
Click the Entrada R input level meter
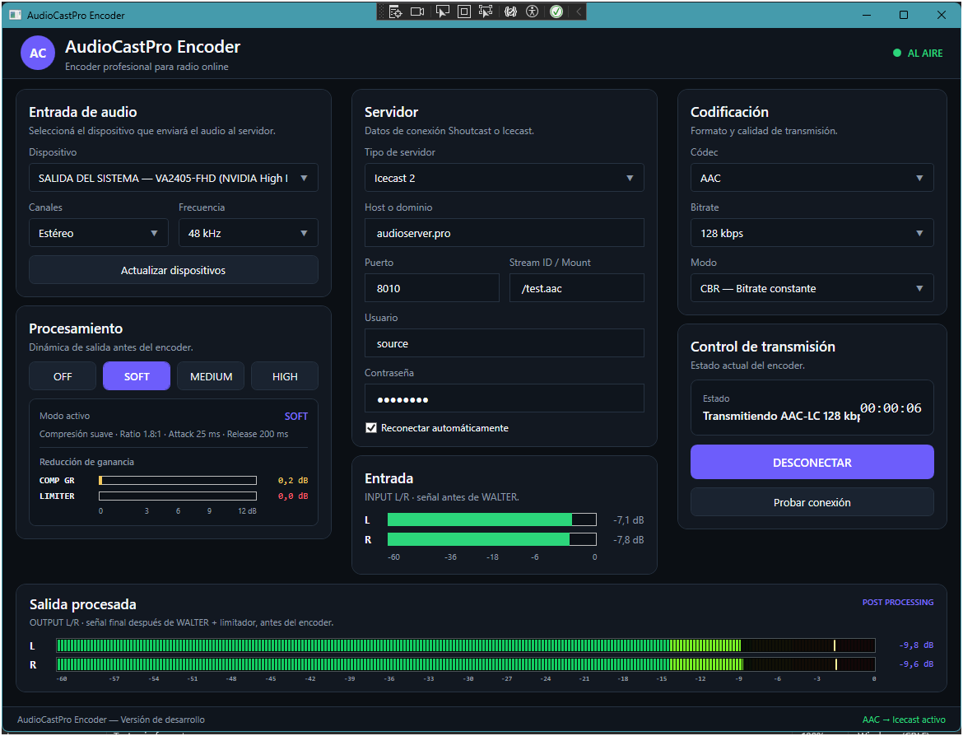[492, 539]
